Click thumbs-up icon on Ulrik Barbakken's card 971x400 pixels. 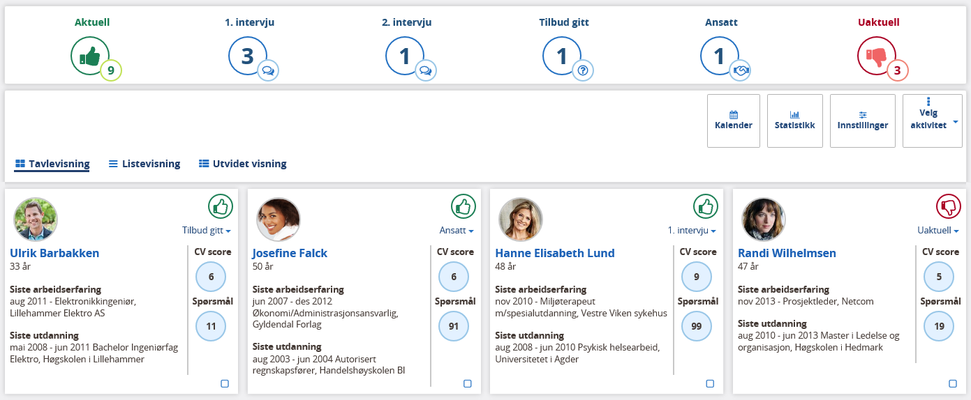tap(221, 207)
